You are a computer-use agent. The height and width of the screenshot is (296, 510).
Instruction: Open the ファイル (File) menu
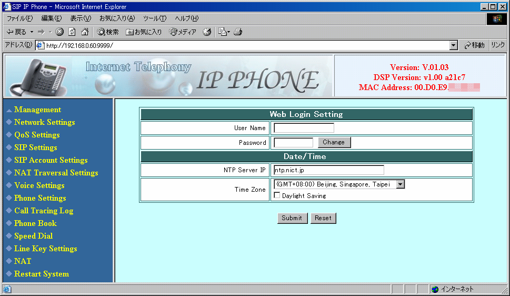pos(19,18)
